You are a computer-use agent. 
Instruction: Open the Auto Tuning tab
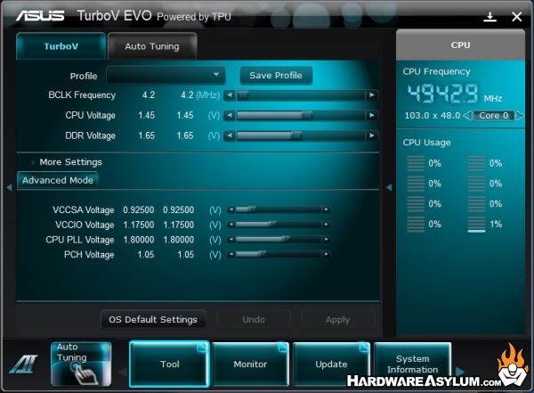tap(152, 46)
